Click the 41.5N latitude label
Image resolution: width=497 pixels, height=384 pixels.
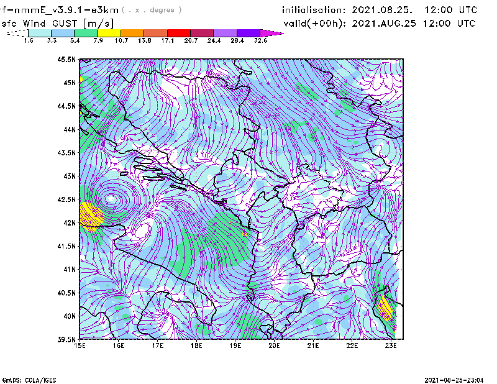pyautogui.click(x=66, y=246)
